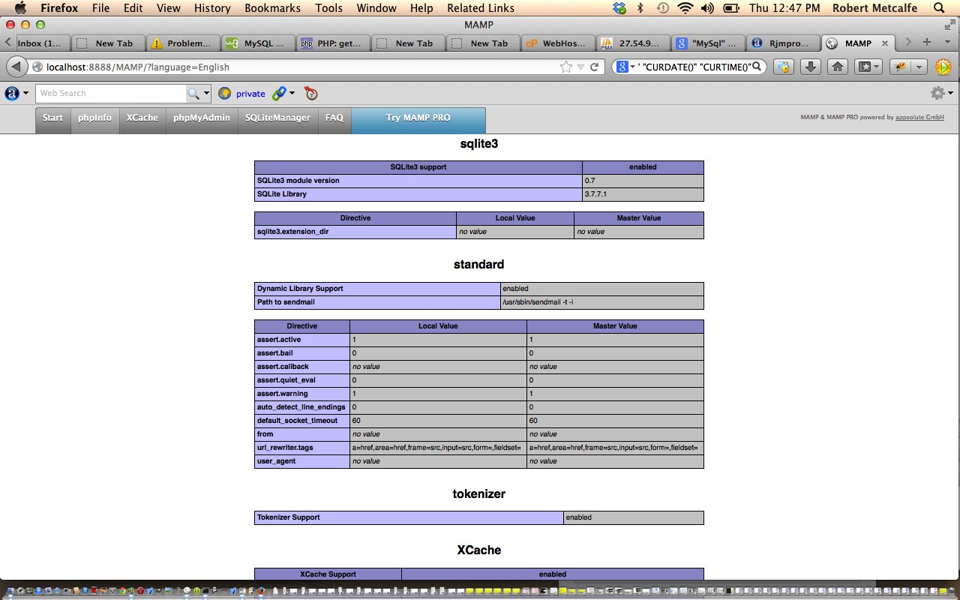This screenshot has height=600, width=960.
Task: Click the Ask toolbar 'a' logo
Action: [12, 93]
